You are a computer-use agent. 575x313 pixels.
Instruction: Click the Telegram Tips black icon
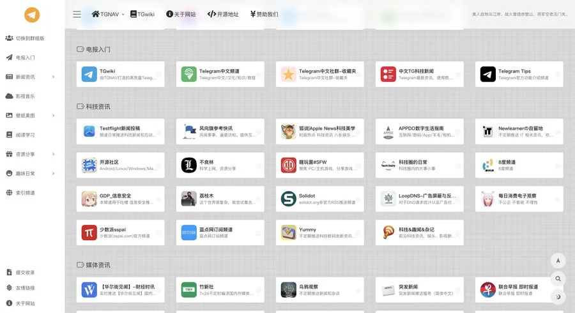coord(488,74)
